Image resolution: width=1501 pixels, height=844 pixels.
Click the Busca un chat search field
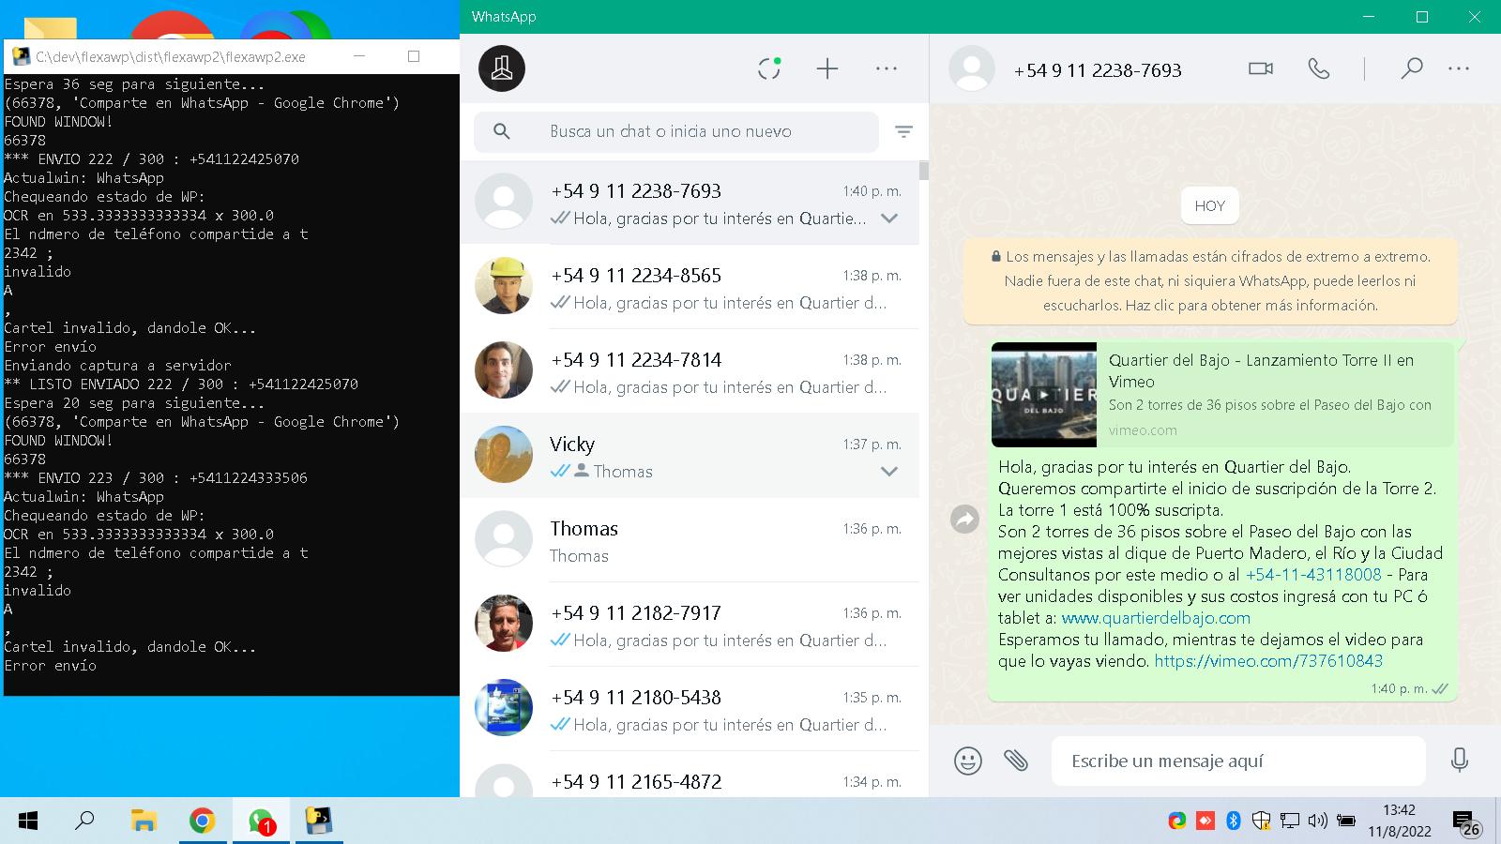pyautogui.click(x=676, y=131)
